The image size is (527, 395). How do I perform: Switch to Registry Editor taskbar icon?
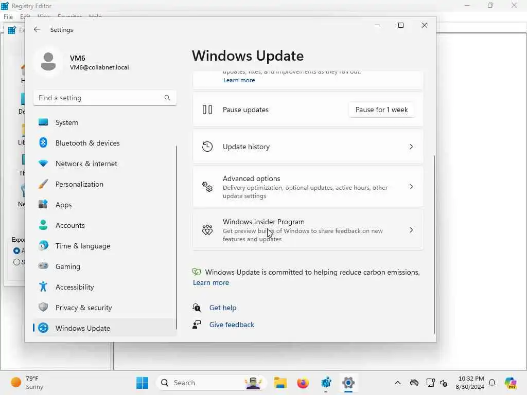pos(326,383)
